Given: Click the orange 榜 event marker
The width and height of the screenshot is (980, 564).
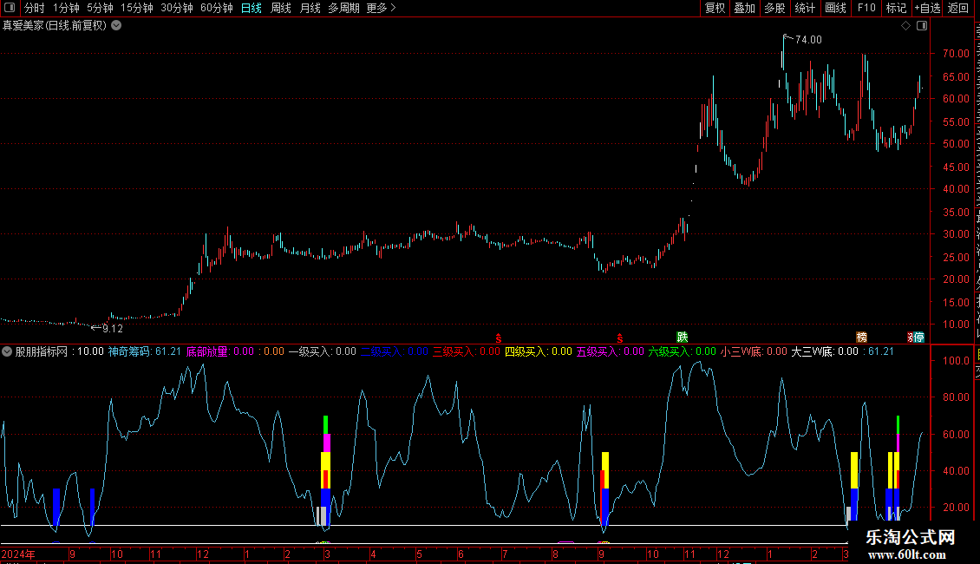Looking at the screenshot, I should click(861, 338).
